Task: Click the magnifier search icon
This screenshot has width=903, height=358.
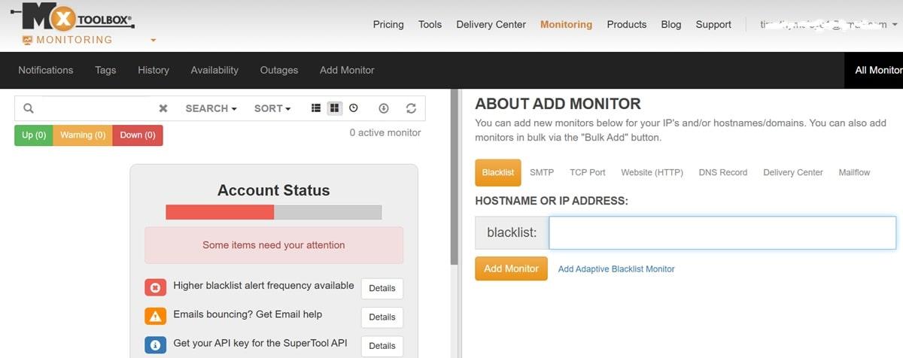Action: [29, 108]
